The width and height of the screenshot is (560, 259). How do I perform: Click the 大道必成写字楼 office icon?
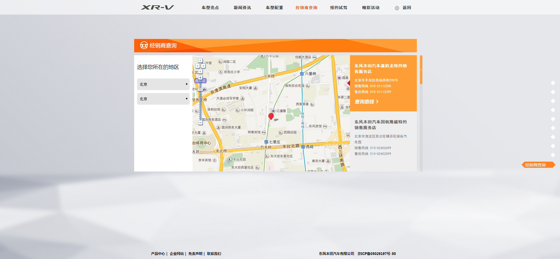pyautogui.click(x=242, y=99)
